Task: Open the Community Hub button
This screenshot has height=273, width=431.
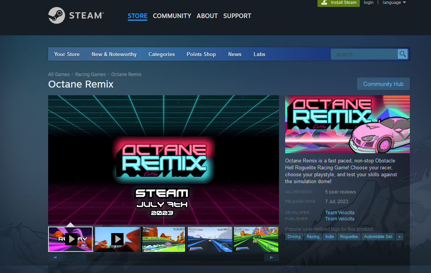Action: point(383,84)
